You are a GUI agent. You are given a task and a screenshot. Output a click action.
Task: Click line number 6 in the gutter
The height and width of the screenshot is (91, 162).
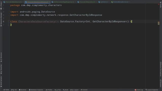tap(4, 21)
